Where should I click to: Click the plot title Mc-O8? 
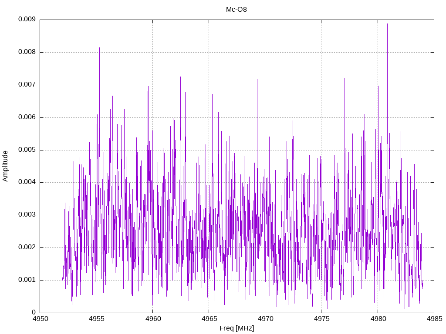click(x=237, y=10)
